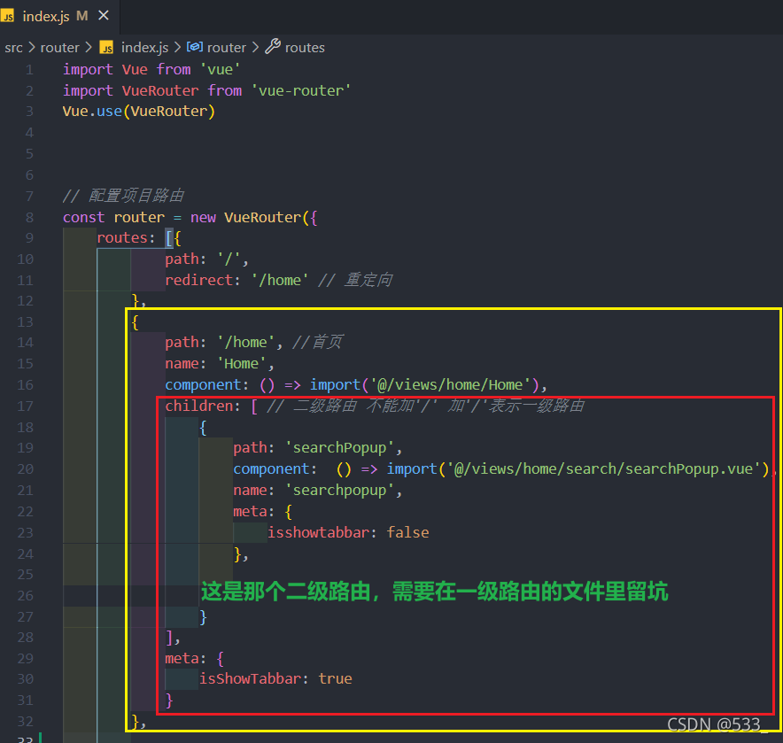Click the string '/home' on line 11
The height and width of the screenshot is (743, 783).
pos(279,279)
